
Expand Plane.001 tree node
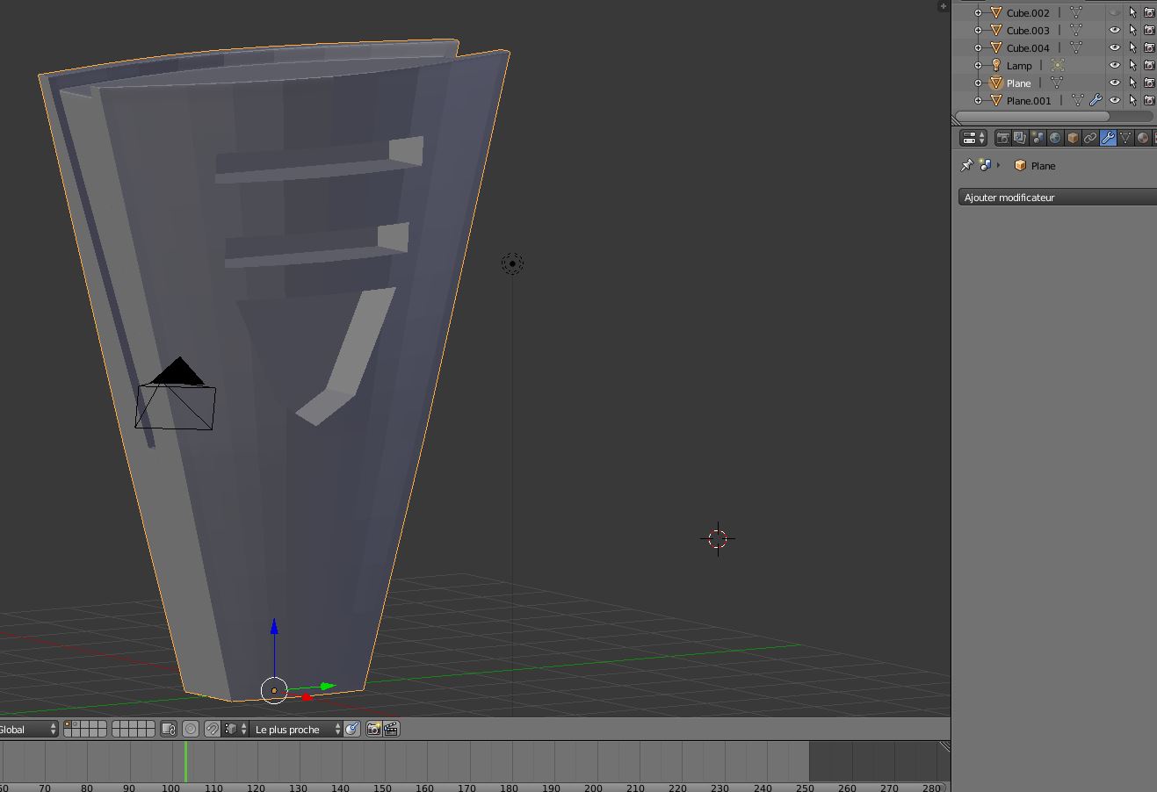978,100
